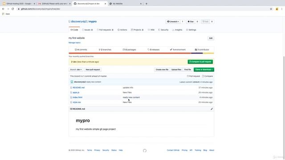Click Create new file
The height and width of the screenshot is (160, 285).
click(162, 70)
